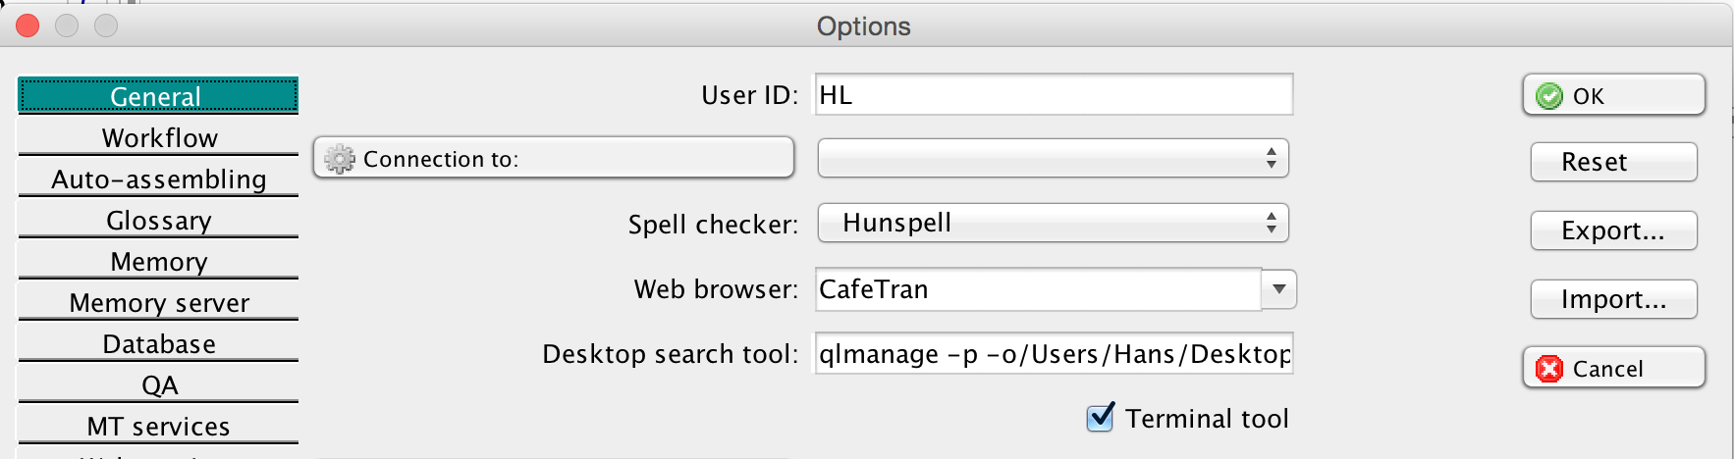Viewport: 1734px width, 459px height.
Task: Click the Import... button
Action: [1613, 299]
